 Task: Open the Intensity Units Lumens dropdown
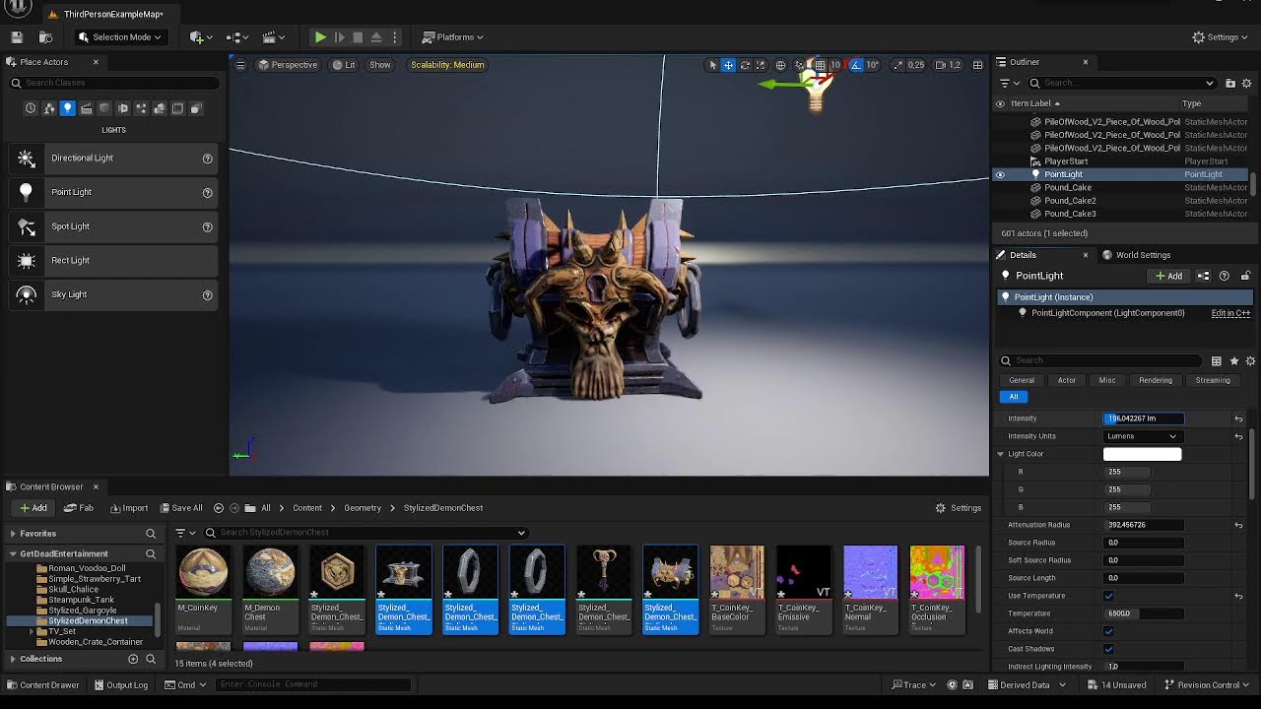[1142, 436]
